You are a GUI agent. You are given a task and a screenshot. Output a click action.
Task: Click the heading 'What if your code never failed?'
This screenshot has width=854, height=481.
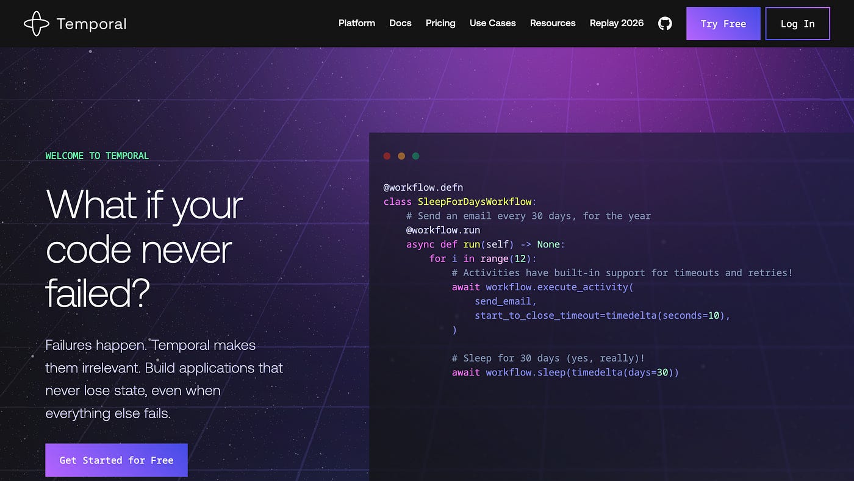(145, 249)
